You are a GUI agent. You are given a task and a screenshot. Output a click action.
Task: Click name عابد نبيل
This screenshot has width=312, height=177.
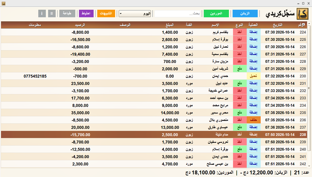point(222,83)
